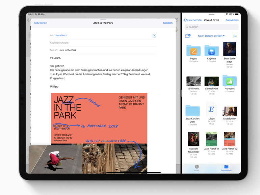Viewport: 260px width, 195px height.
Task: Open the Aktzeichnen image
Action: [x=230, y=111]
